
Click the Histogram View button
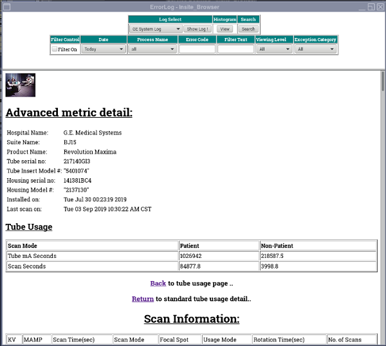pos(225,29)
